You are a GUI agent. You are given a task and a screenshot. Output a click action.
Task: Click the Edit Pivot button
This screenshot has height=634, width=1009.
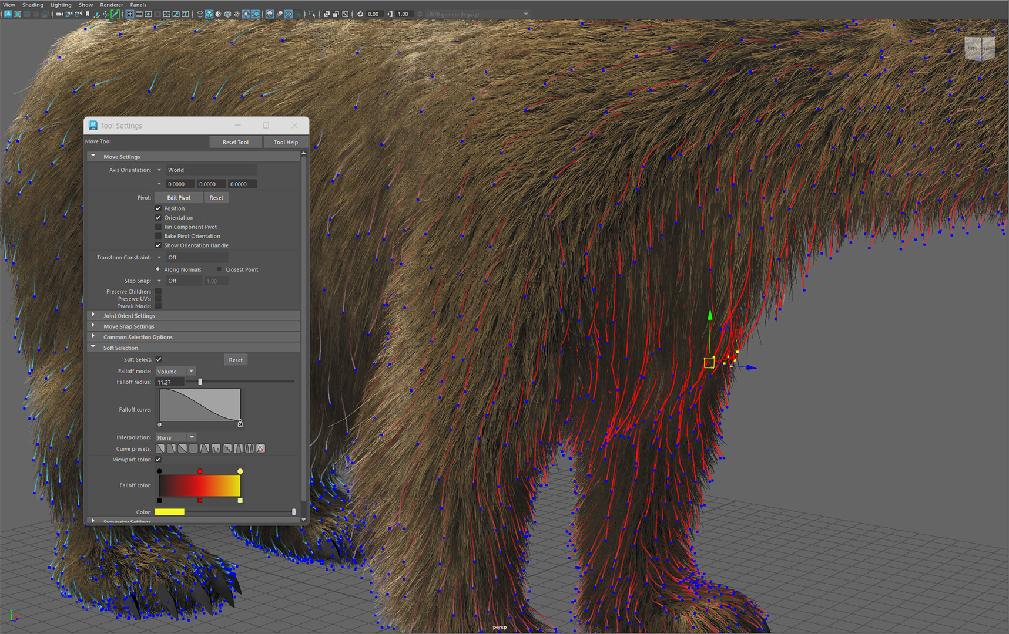pos(179,198)
